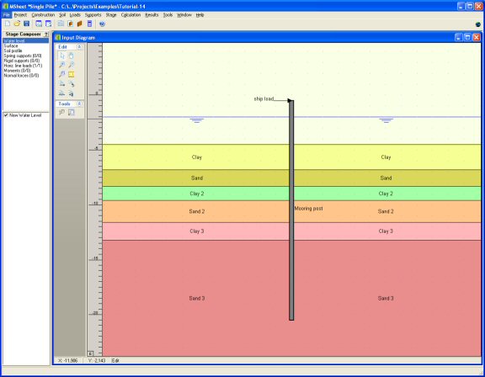
Task: Select the arrow pointer tool in Edit panel
Action: point(62,56)
